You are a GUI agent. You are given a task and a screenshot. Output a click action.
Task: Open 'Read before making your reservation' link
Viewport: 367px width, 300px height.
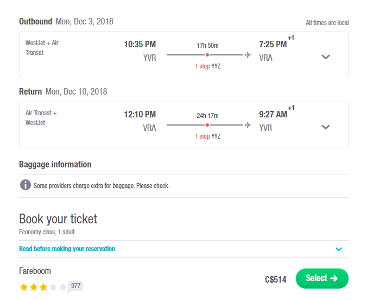coord(67,249)
